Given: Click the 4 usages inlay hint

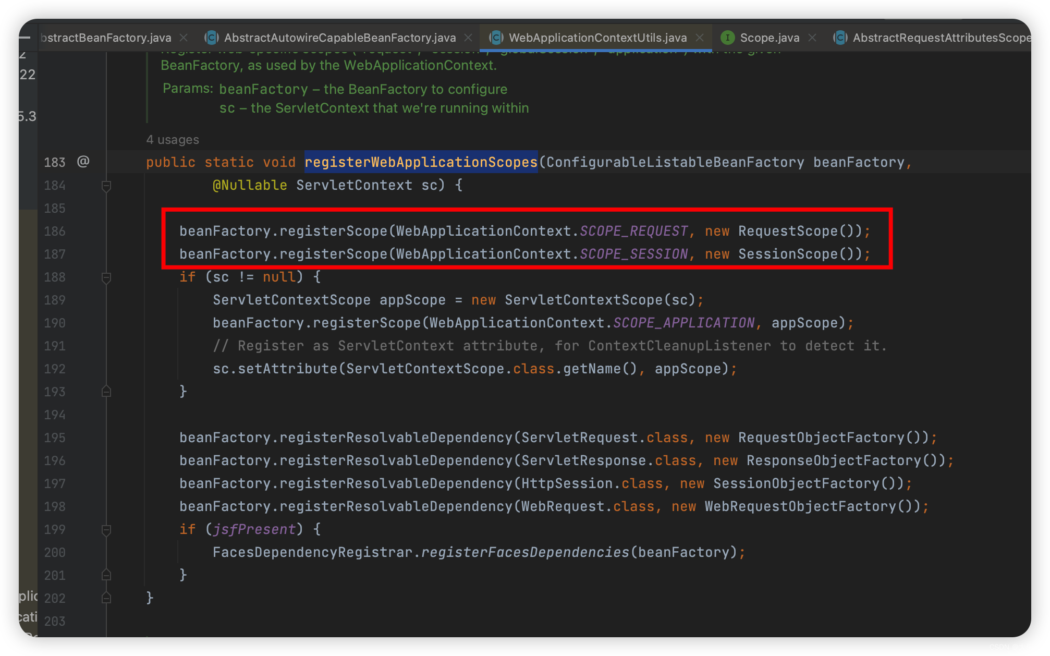Looking at the screenshot, I should coord(173,140).
